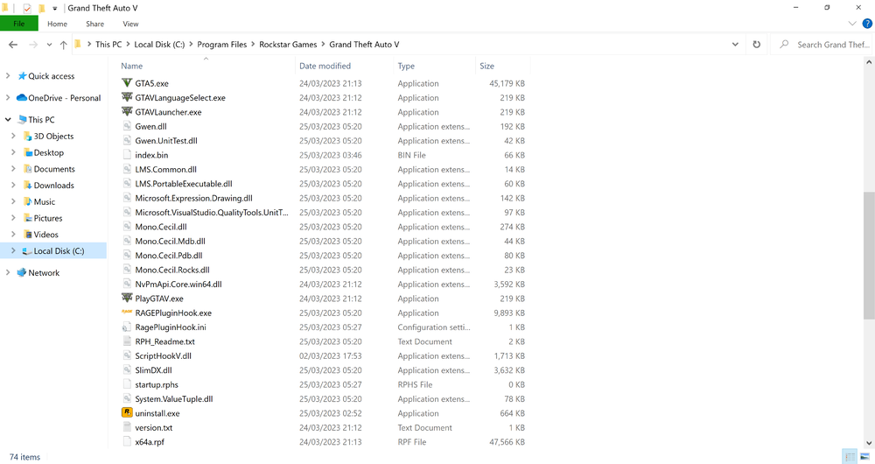Select the Mono.Cecil.Rocks.dll file name
The width and height of the screenshot is (875, 464).
click(172, 270)
